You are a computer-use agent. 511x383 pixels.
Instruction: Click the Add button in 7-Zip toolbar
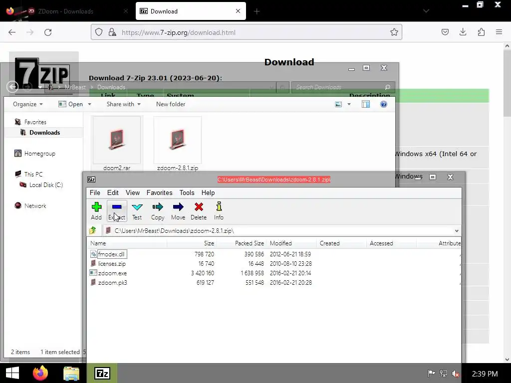(x=96, y=211)
